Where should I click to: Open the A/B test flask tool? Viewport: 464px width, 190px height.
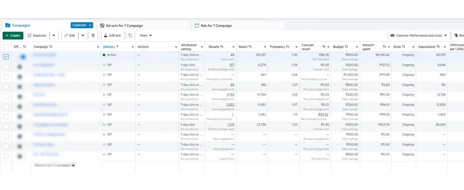click(x=112, y=35)
